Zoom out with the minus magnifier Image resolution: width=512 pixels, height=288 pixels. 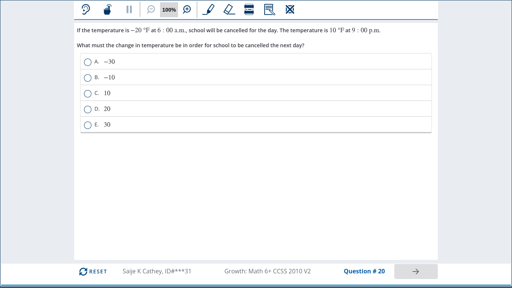pos(151,9)
